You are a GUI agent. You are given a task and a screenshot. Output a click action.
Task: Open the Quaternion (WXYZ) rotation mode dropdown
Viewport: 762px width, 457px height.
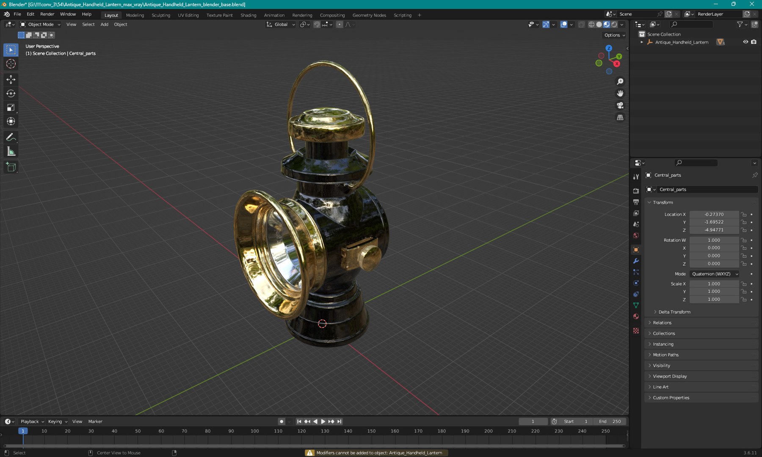tap(715, 274)
